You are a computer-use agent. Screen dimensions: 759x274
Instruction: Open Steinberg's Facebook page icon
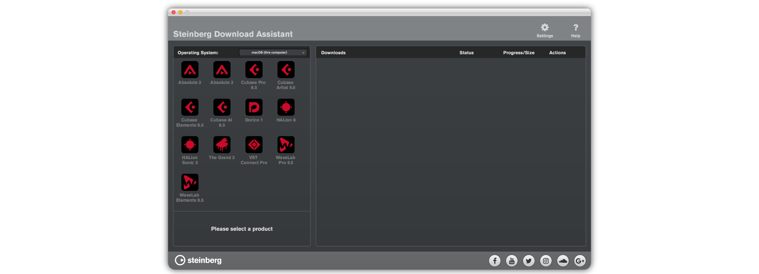[x=495, y=261]
